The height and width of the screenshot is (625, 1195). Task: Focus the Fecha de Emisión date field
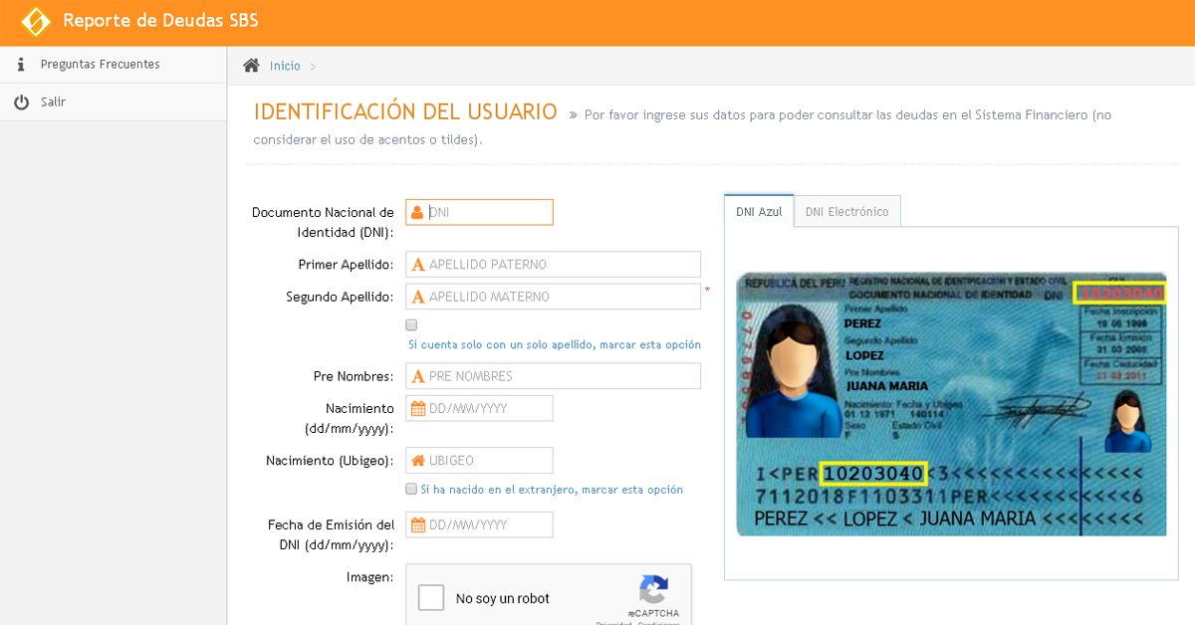[x=479, y=524]
